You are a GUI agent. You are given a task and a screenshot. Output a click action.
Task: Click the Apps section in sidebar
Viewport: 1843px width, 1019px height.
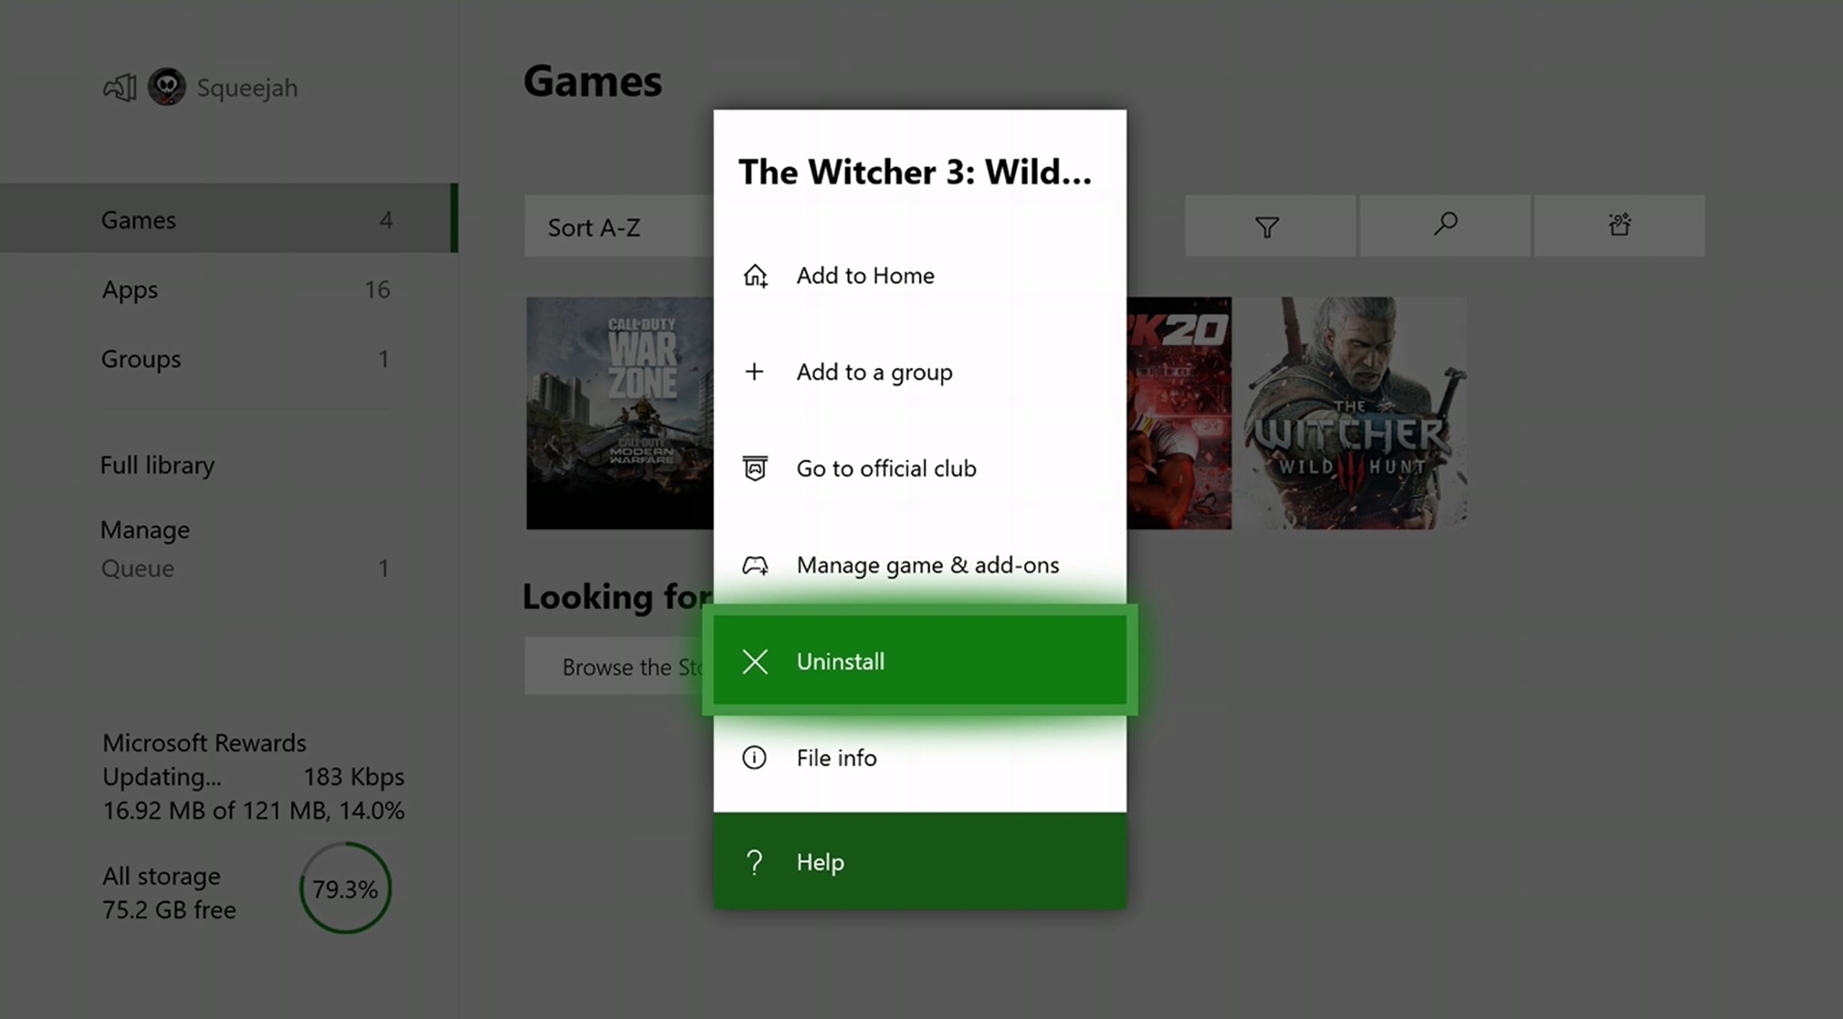tap(129, 289)
